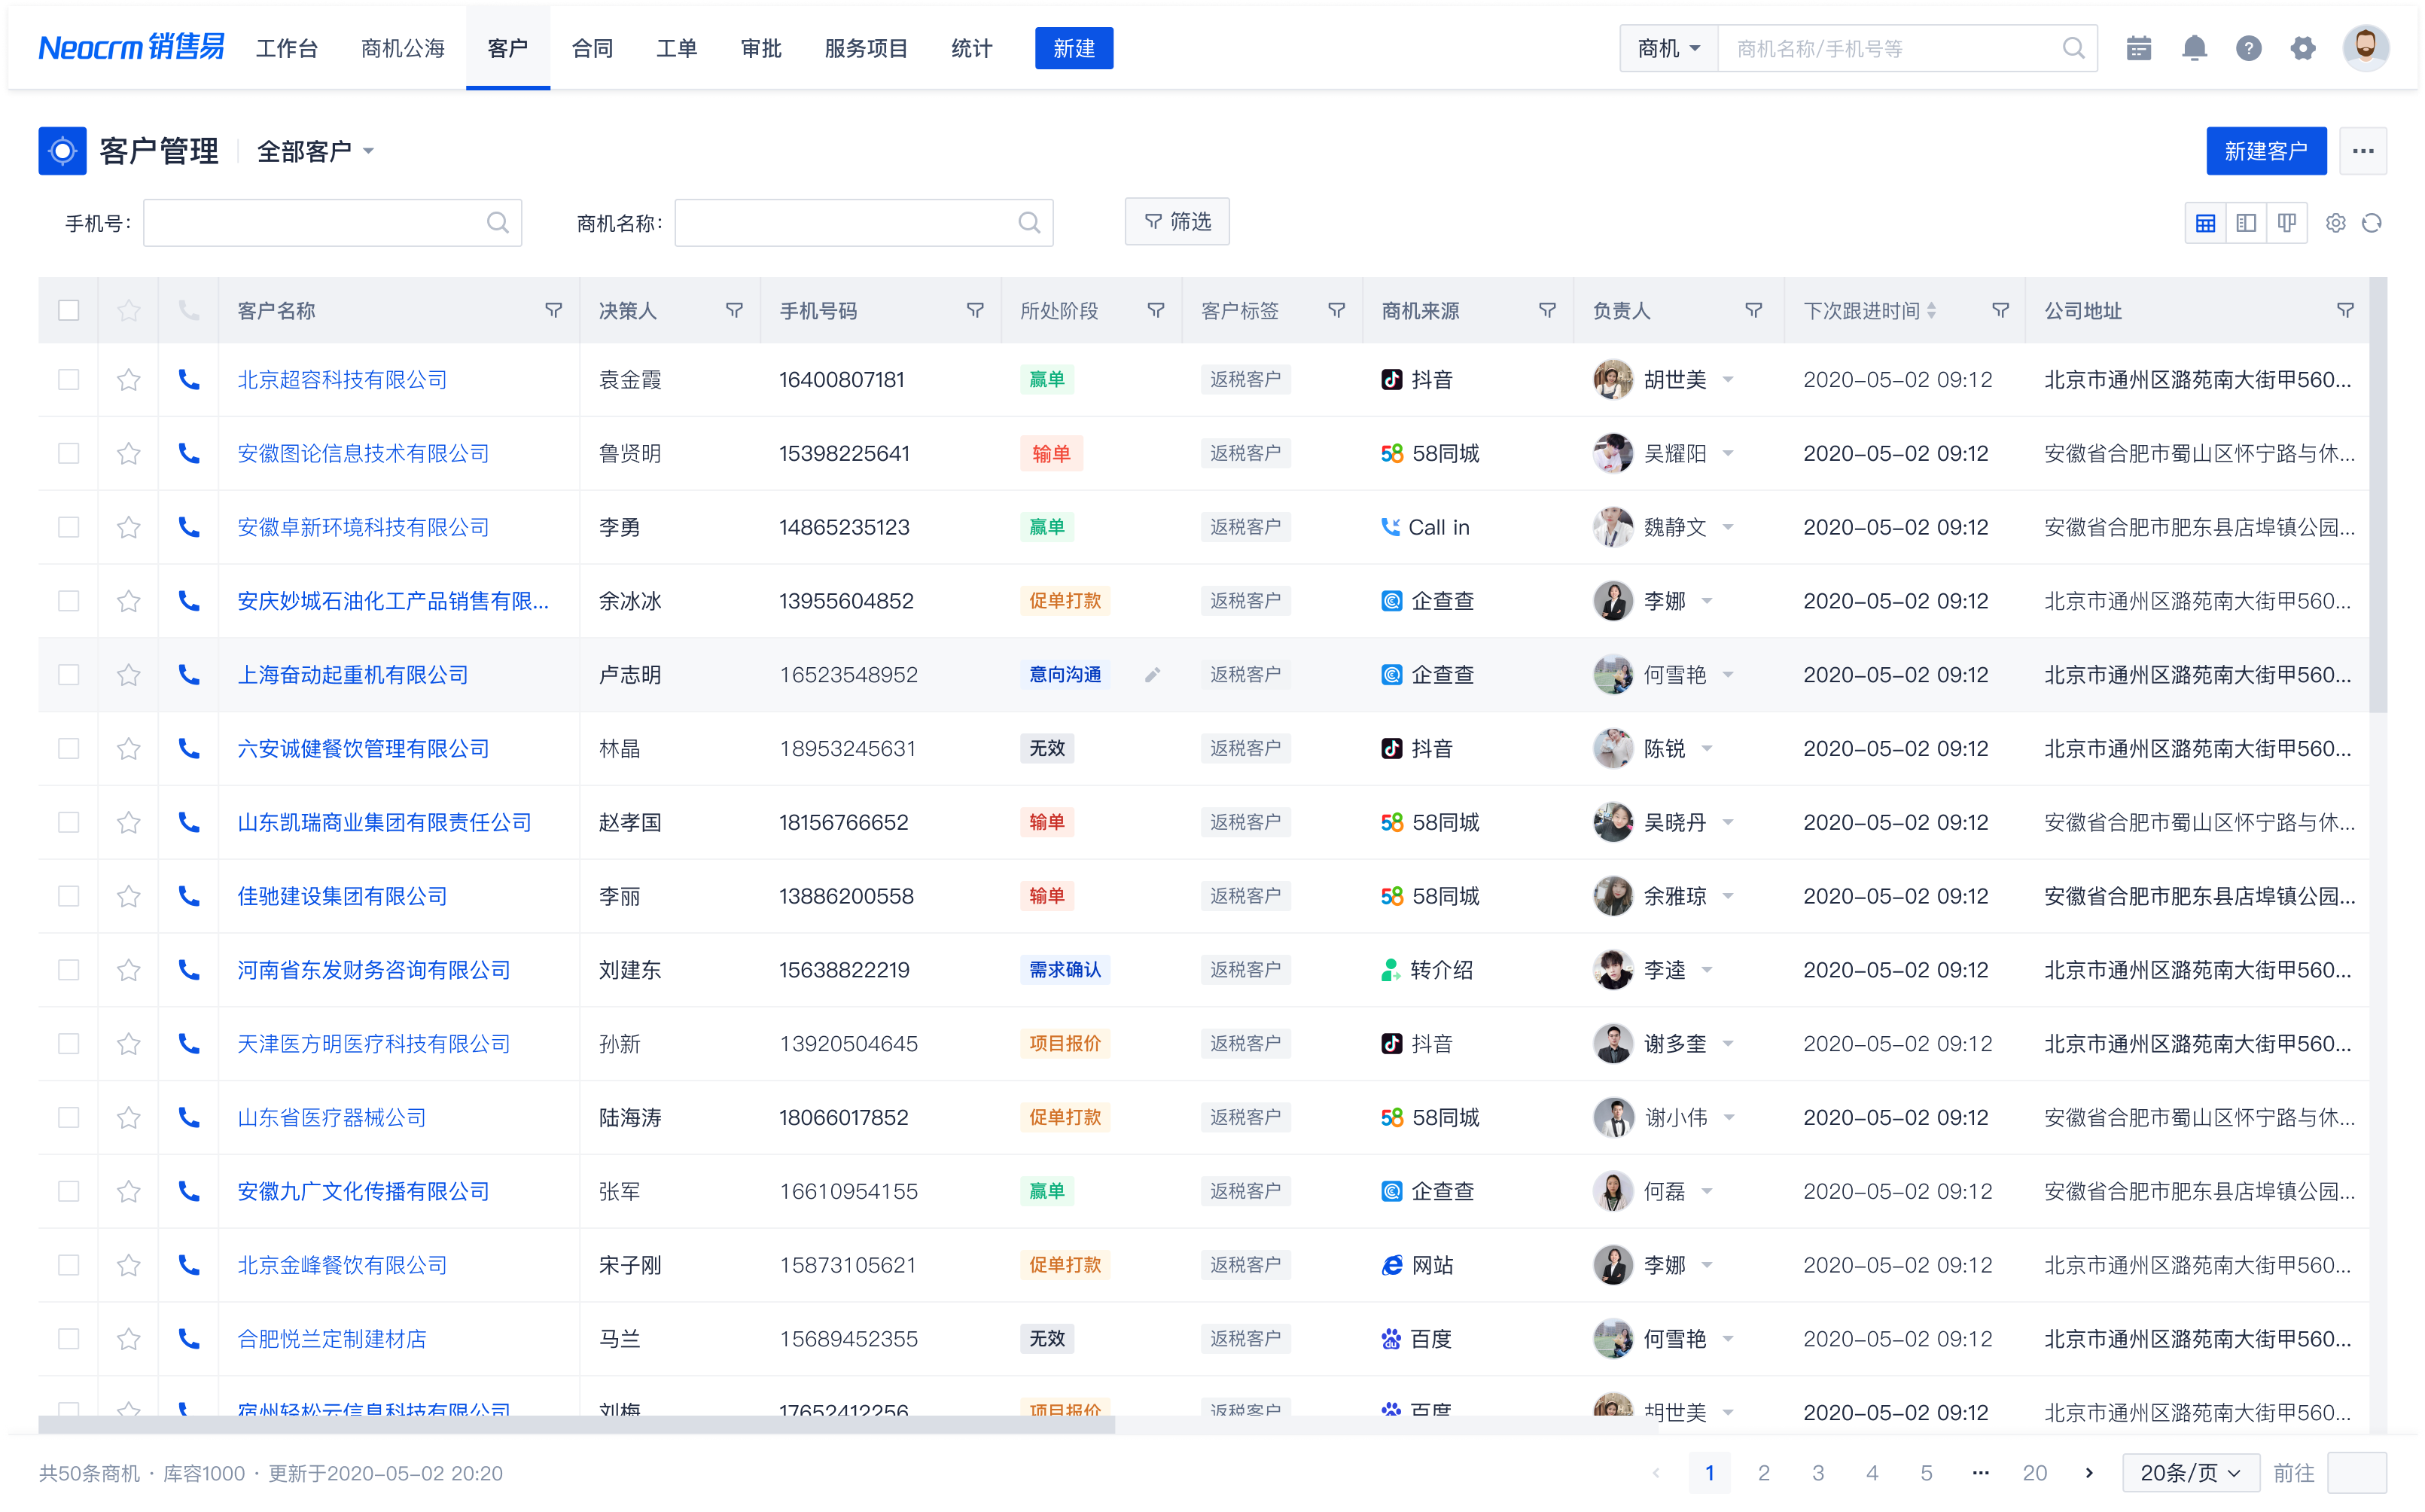Open the column settings gear above the table
Image resolution: width=2425 pixels, height=1512 pixels.
coord(2336,222)
